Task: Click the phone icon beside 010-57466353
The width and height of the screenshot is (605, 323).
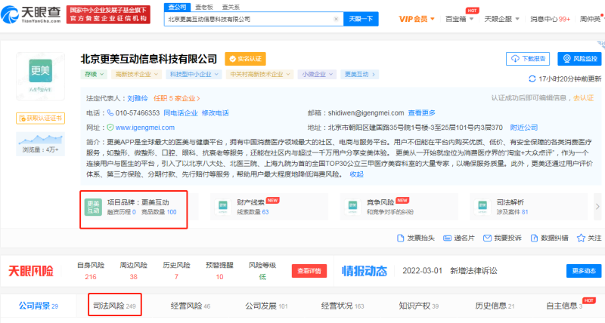Action: [110, 112]
